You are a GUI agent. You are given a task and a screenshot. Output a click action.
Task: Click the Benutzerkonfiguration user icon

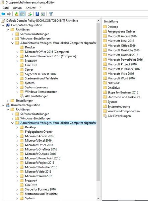(x=8, y=105)
